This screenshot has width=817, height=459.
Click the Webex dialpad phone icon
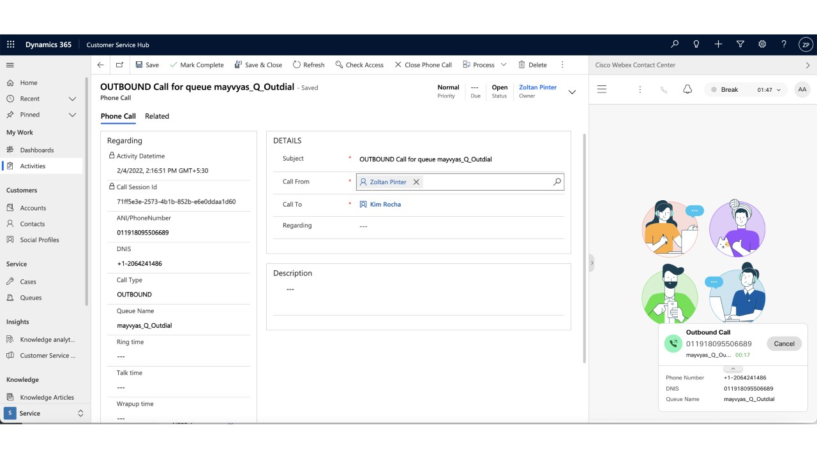click(664, 90)
